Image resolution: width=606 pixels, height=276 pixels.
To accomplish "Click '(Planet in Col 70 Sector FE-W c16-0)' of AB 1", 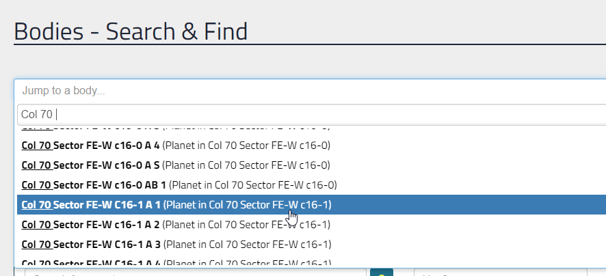I will click(253, 185).
